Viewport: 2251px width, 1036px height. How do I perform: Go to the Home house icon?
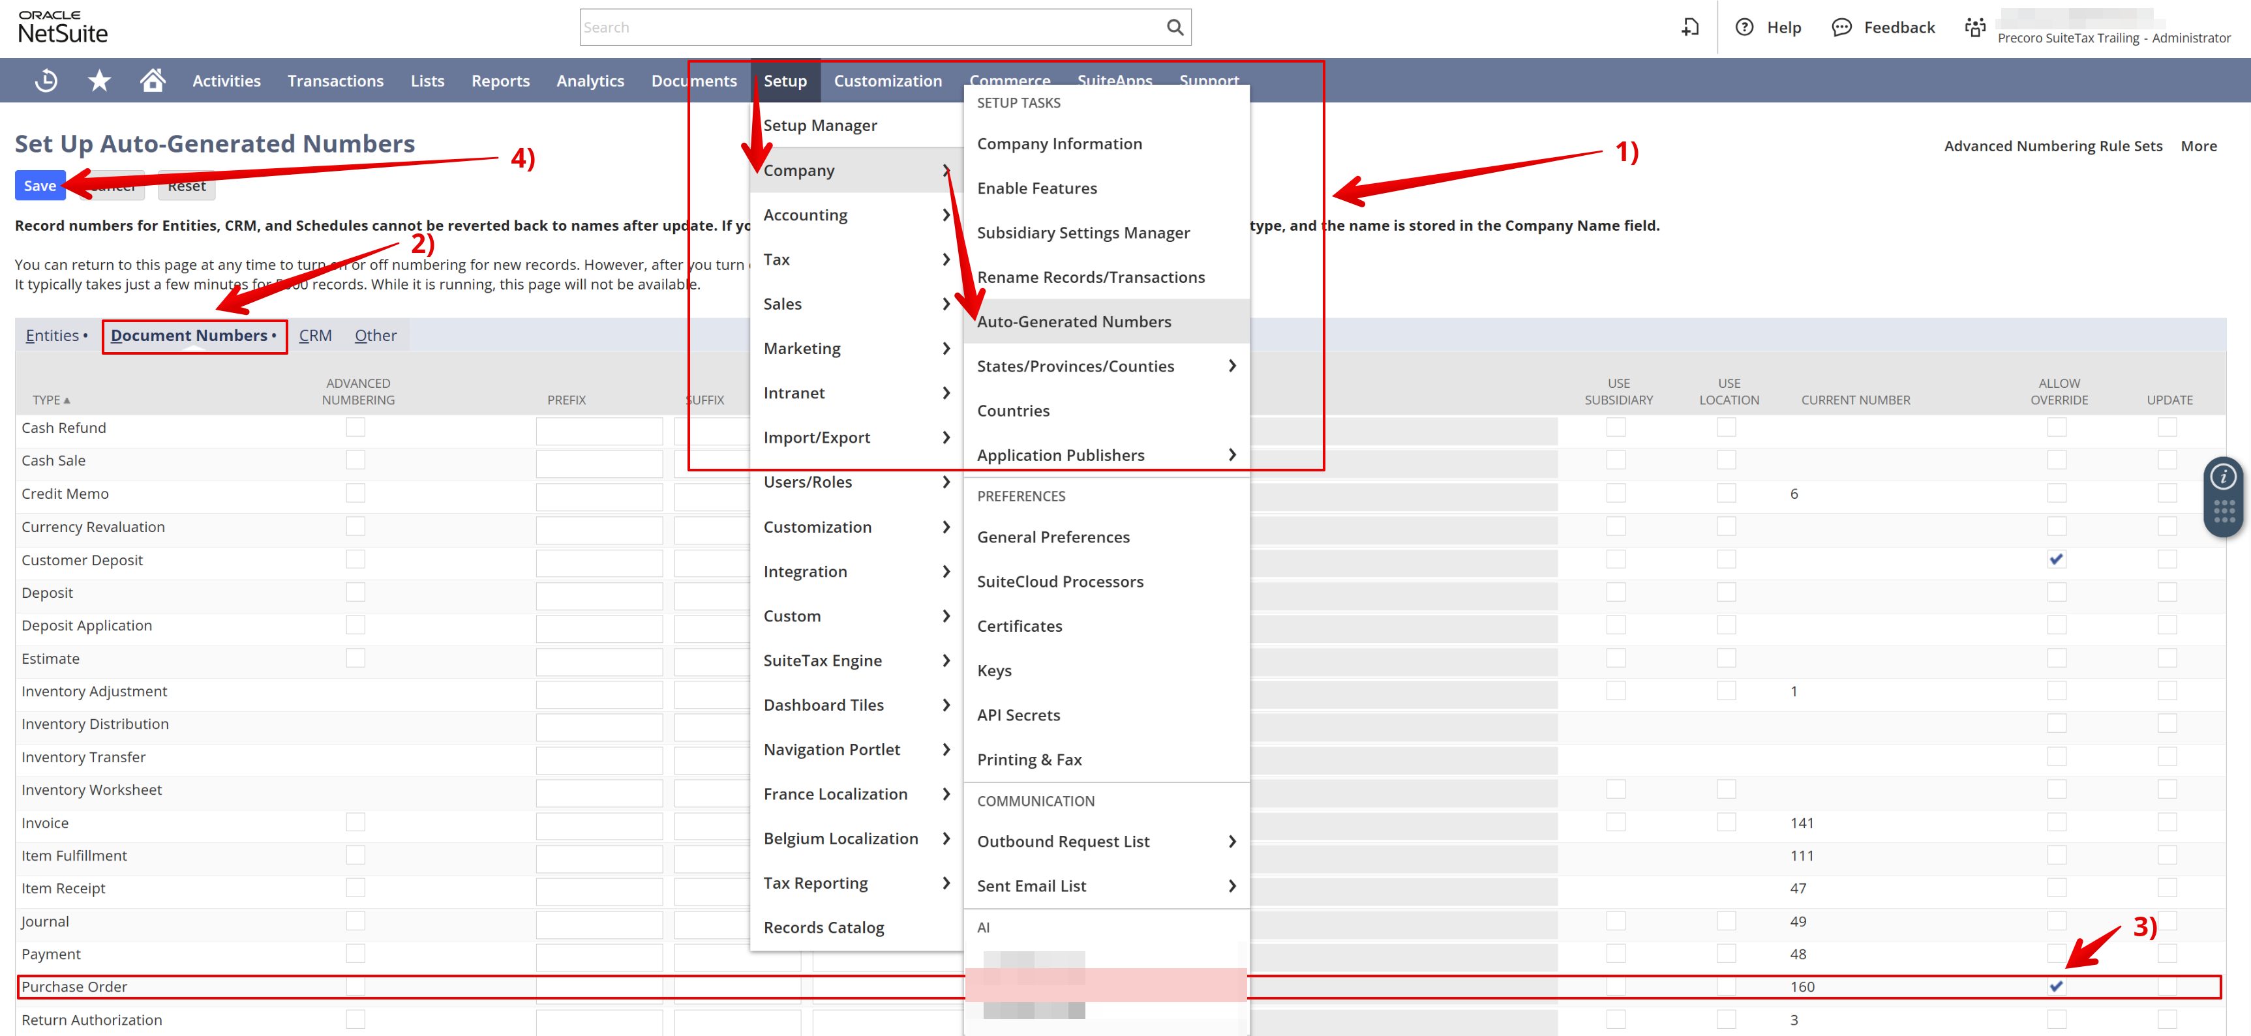[x=153, y=80]
